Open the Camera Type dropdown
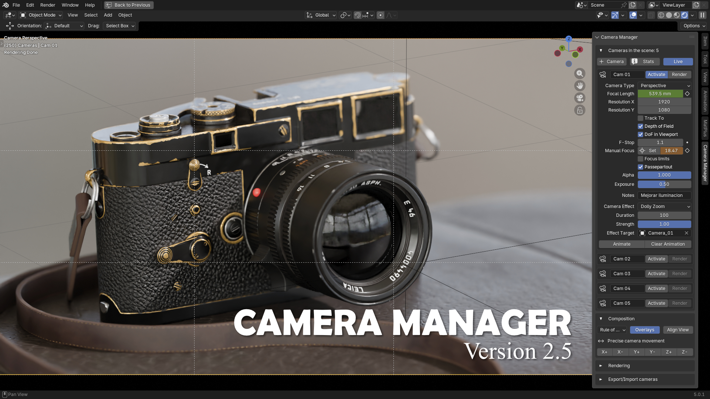The width and height of the screenshot is (710, 399). click(665, 86)
